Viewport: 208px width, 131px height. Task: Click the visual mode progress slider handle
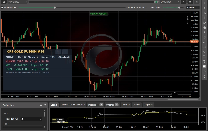(x=55, y=8)
